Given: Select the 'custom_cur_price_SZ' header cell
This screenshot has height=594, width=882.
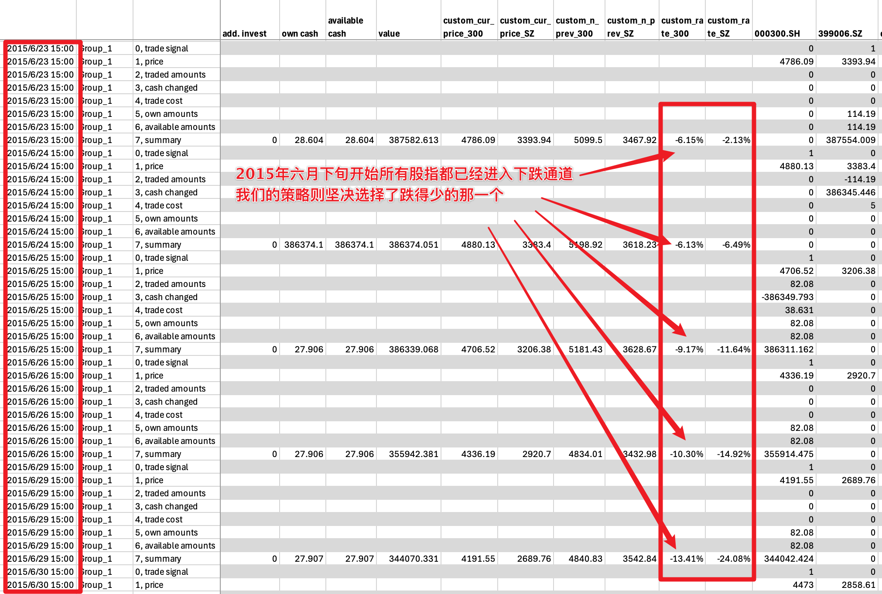Looking at the screenshot, I should point(525,27).
